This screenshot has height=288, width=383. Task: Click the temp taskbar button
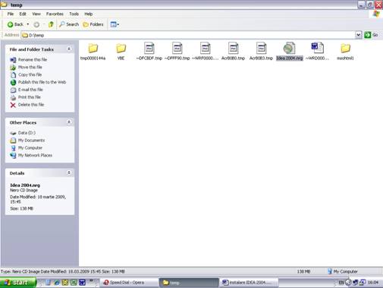[x=189, y=283]
